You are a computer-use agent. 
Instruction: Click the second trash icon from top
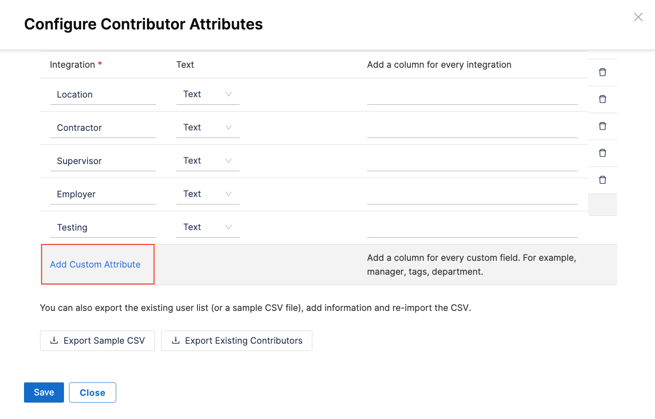point(602,99)
